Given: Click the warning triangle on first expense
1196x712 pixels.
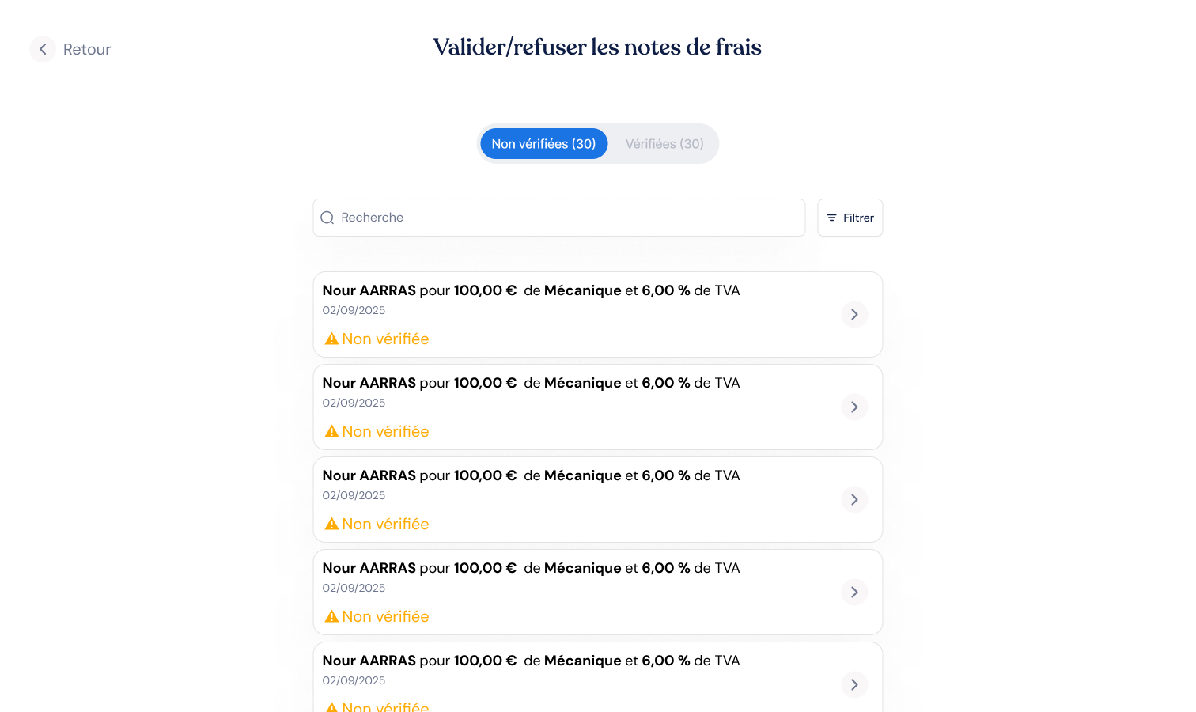Looking at the screenshot, I should (x=331, y=339).
